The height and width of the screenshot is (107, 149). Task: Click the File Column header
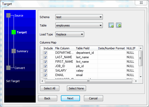click(65, 48)
